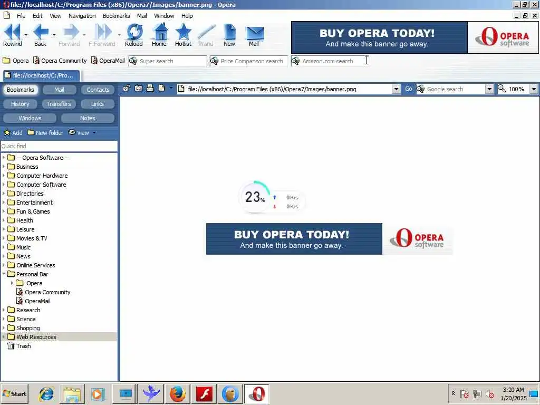Viewport: 540px width, 405px height.
Task: Switch to Transfers panel
Action: pos(59,104)
